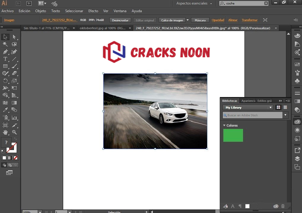Image resolution: width=302 pixels, height=213 pixels.
Task: Pick the Magic Wand tool
Action: click(x=5, y=44)
